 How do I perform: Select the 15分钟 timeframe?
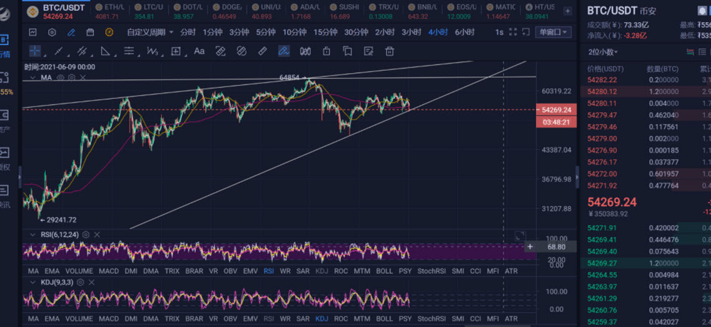pos(325,32)
